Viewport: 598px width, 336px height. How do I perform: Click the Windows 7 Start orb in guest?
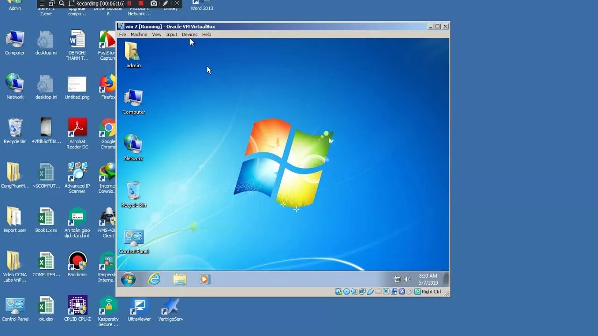pos(128,279)
